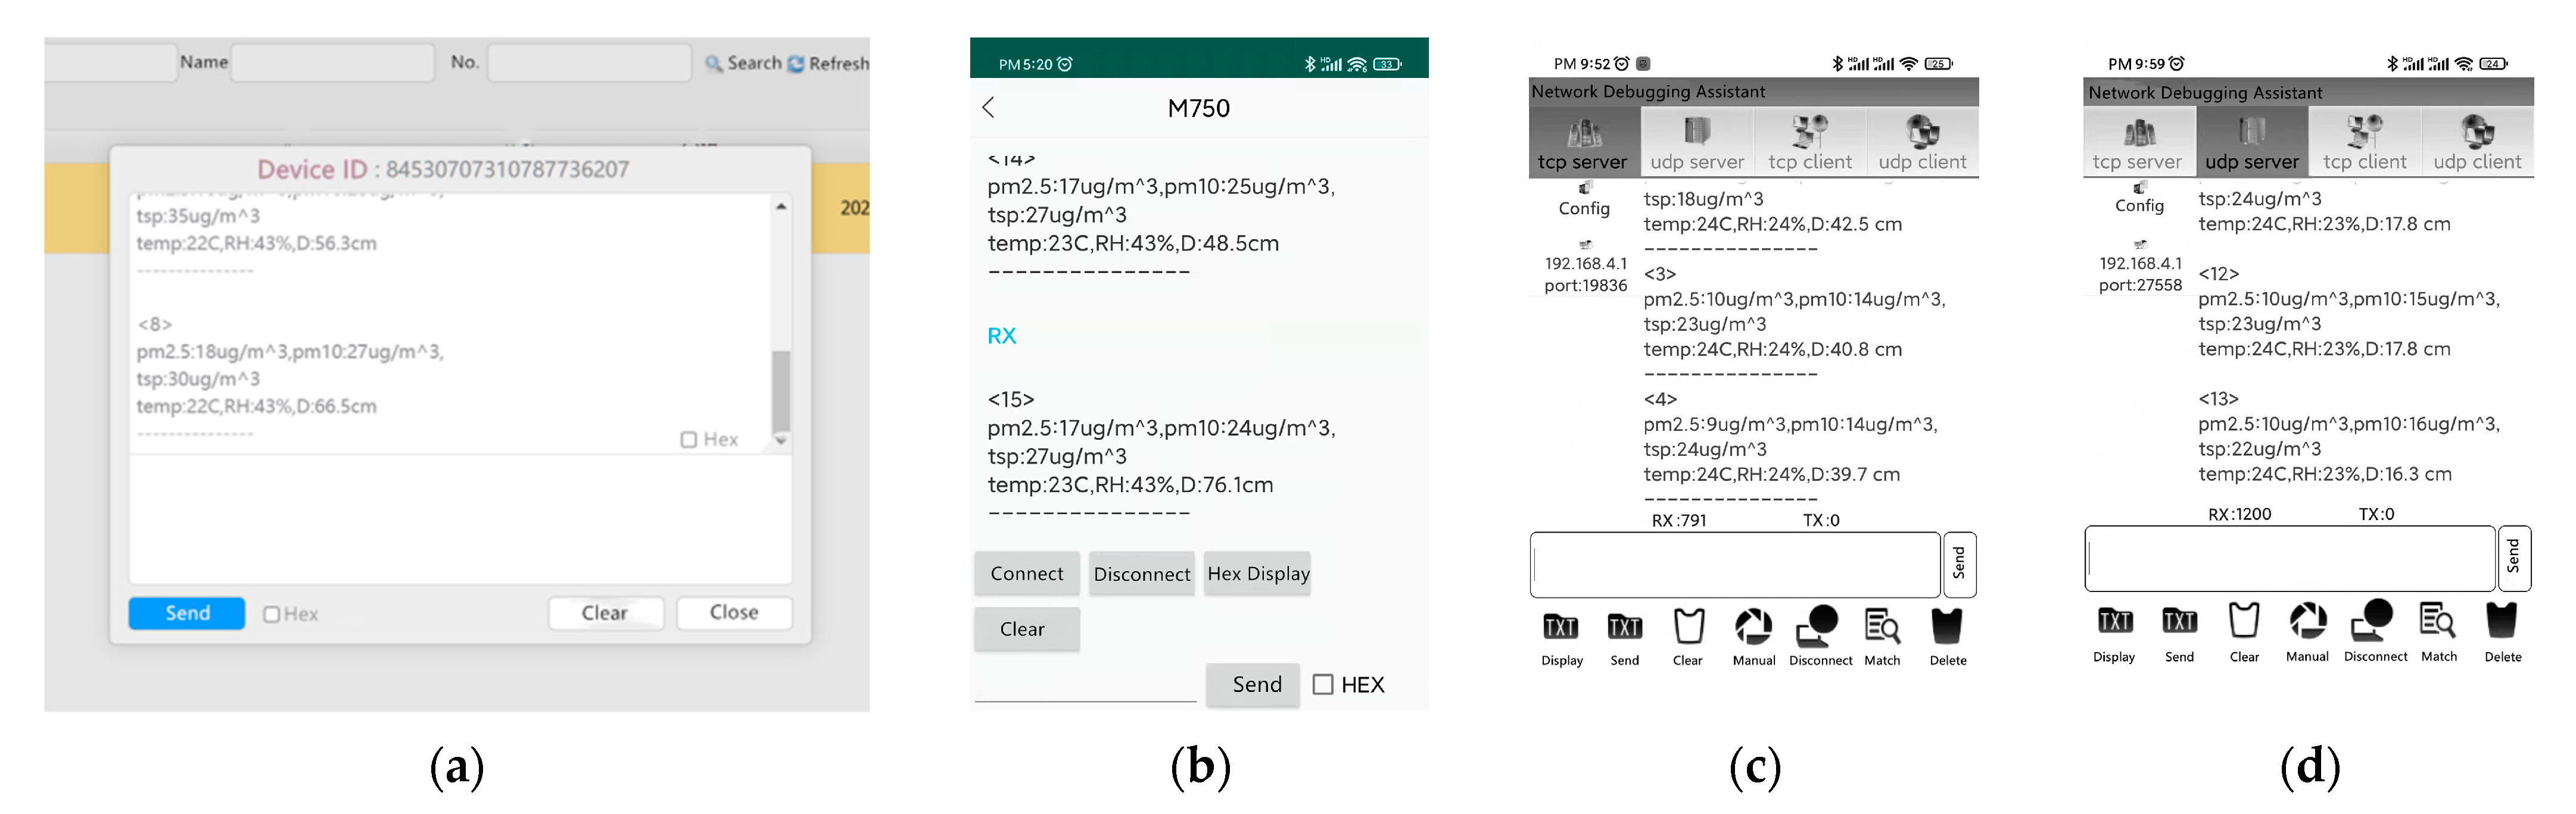Tap the Send button in M750 app

pos(1253,685)
